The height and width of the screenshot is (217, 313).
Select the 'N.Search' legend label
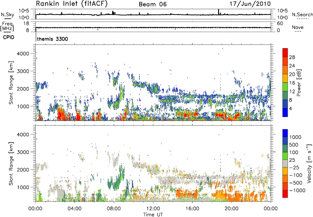[302, 14]
